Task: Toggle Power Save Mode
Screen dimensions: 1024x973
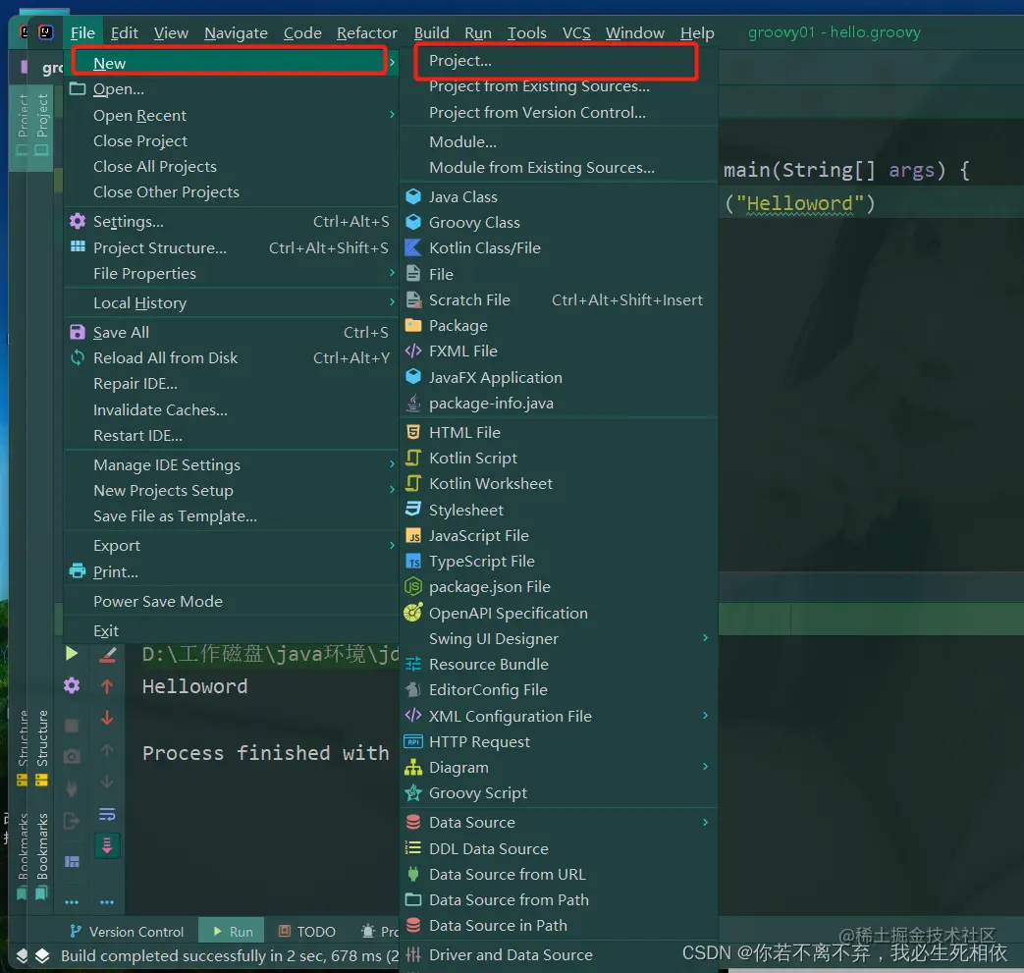Action: click(157, 602)
